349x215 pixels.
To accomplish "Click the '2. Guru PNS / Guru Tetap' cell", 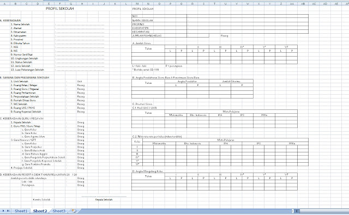I will tap(26, 126).
